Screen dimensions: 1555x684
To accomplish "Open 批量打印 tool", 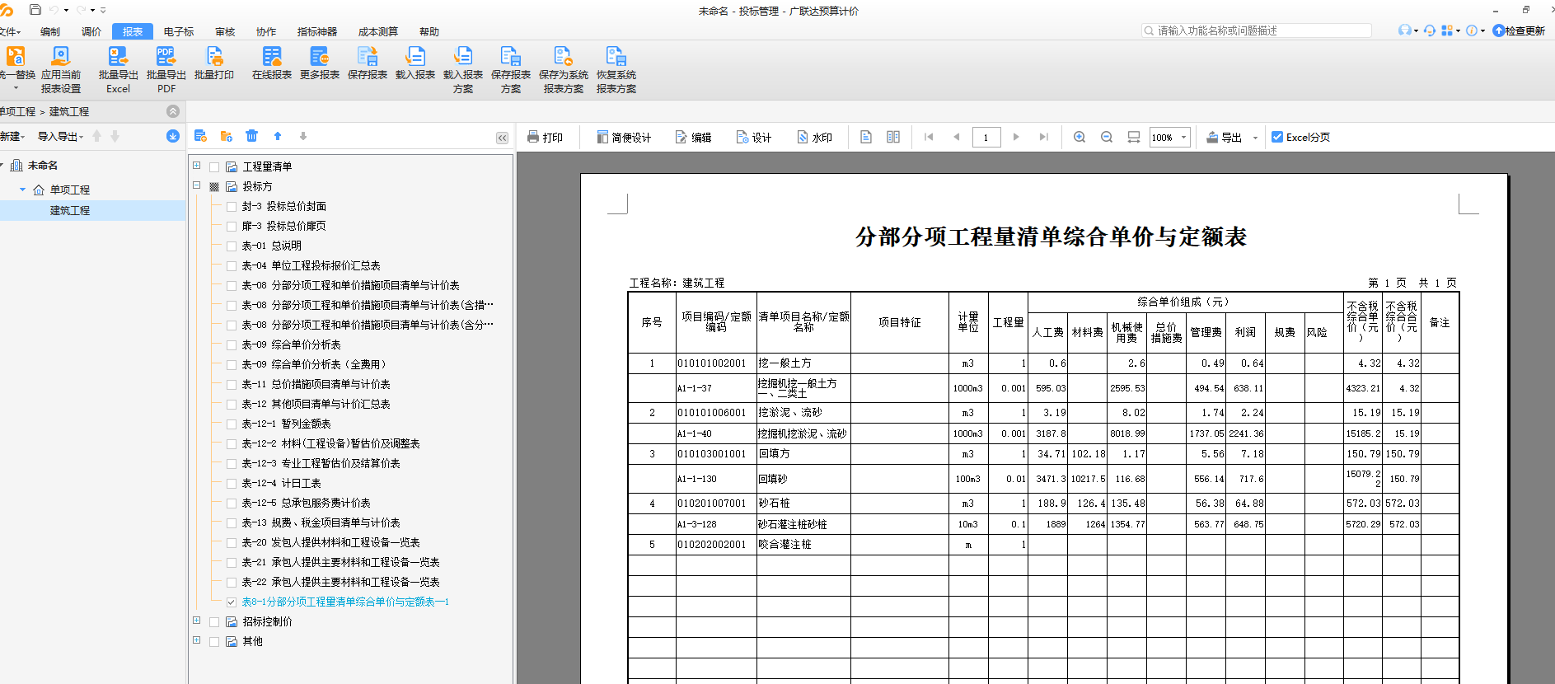I will [214, 63].
